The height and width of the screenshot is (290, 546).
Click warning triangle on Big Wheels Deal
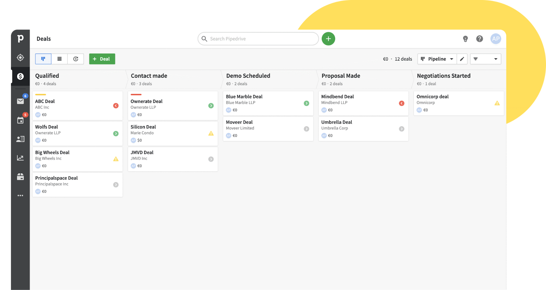pos(116,159)
